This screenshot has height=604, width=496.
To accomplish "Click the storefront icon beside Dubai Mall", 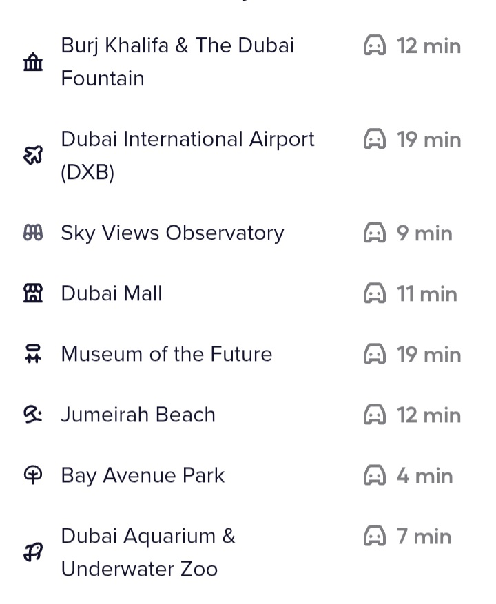I will pyautogui.click(x=33, y=294).
